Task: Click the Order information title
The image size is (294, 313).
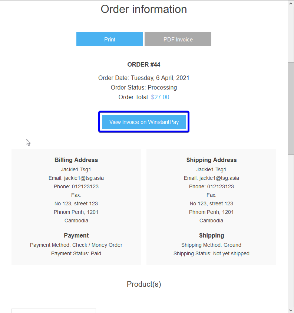Action: click(144, 9)
